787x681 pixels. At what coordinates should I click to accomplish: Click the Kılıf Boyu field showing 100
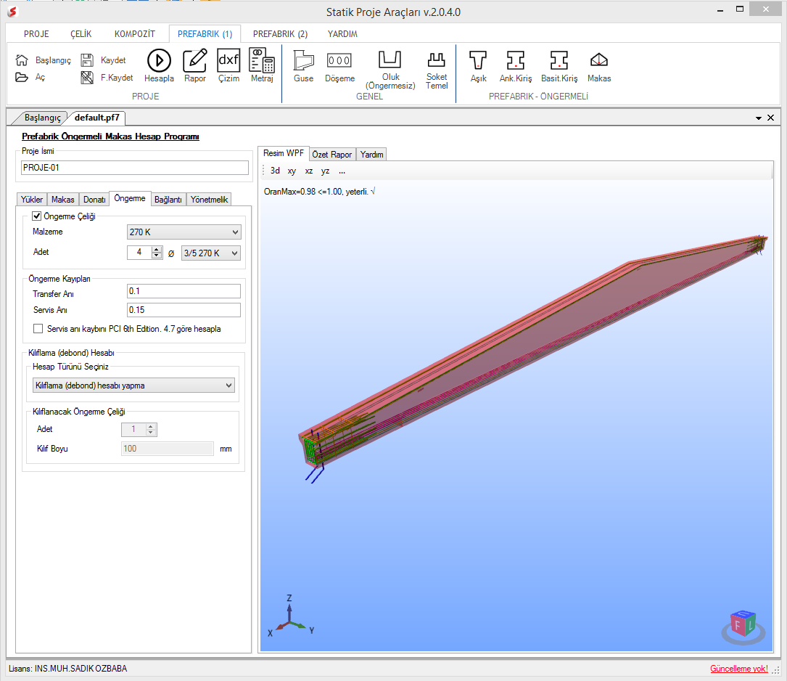pyautogui.click(x=167, y=449)
